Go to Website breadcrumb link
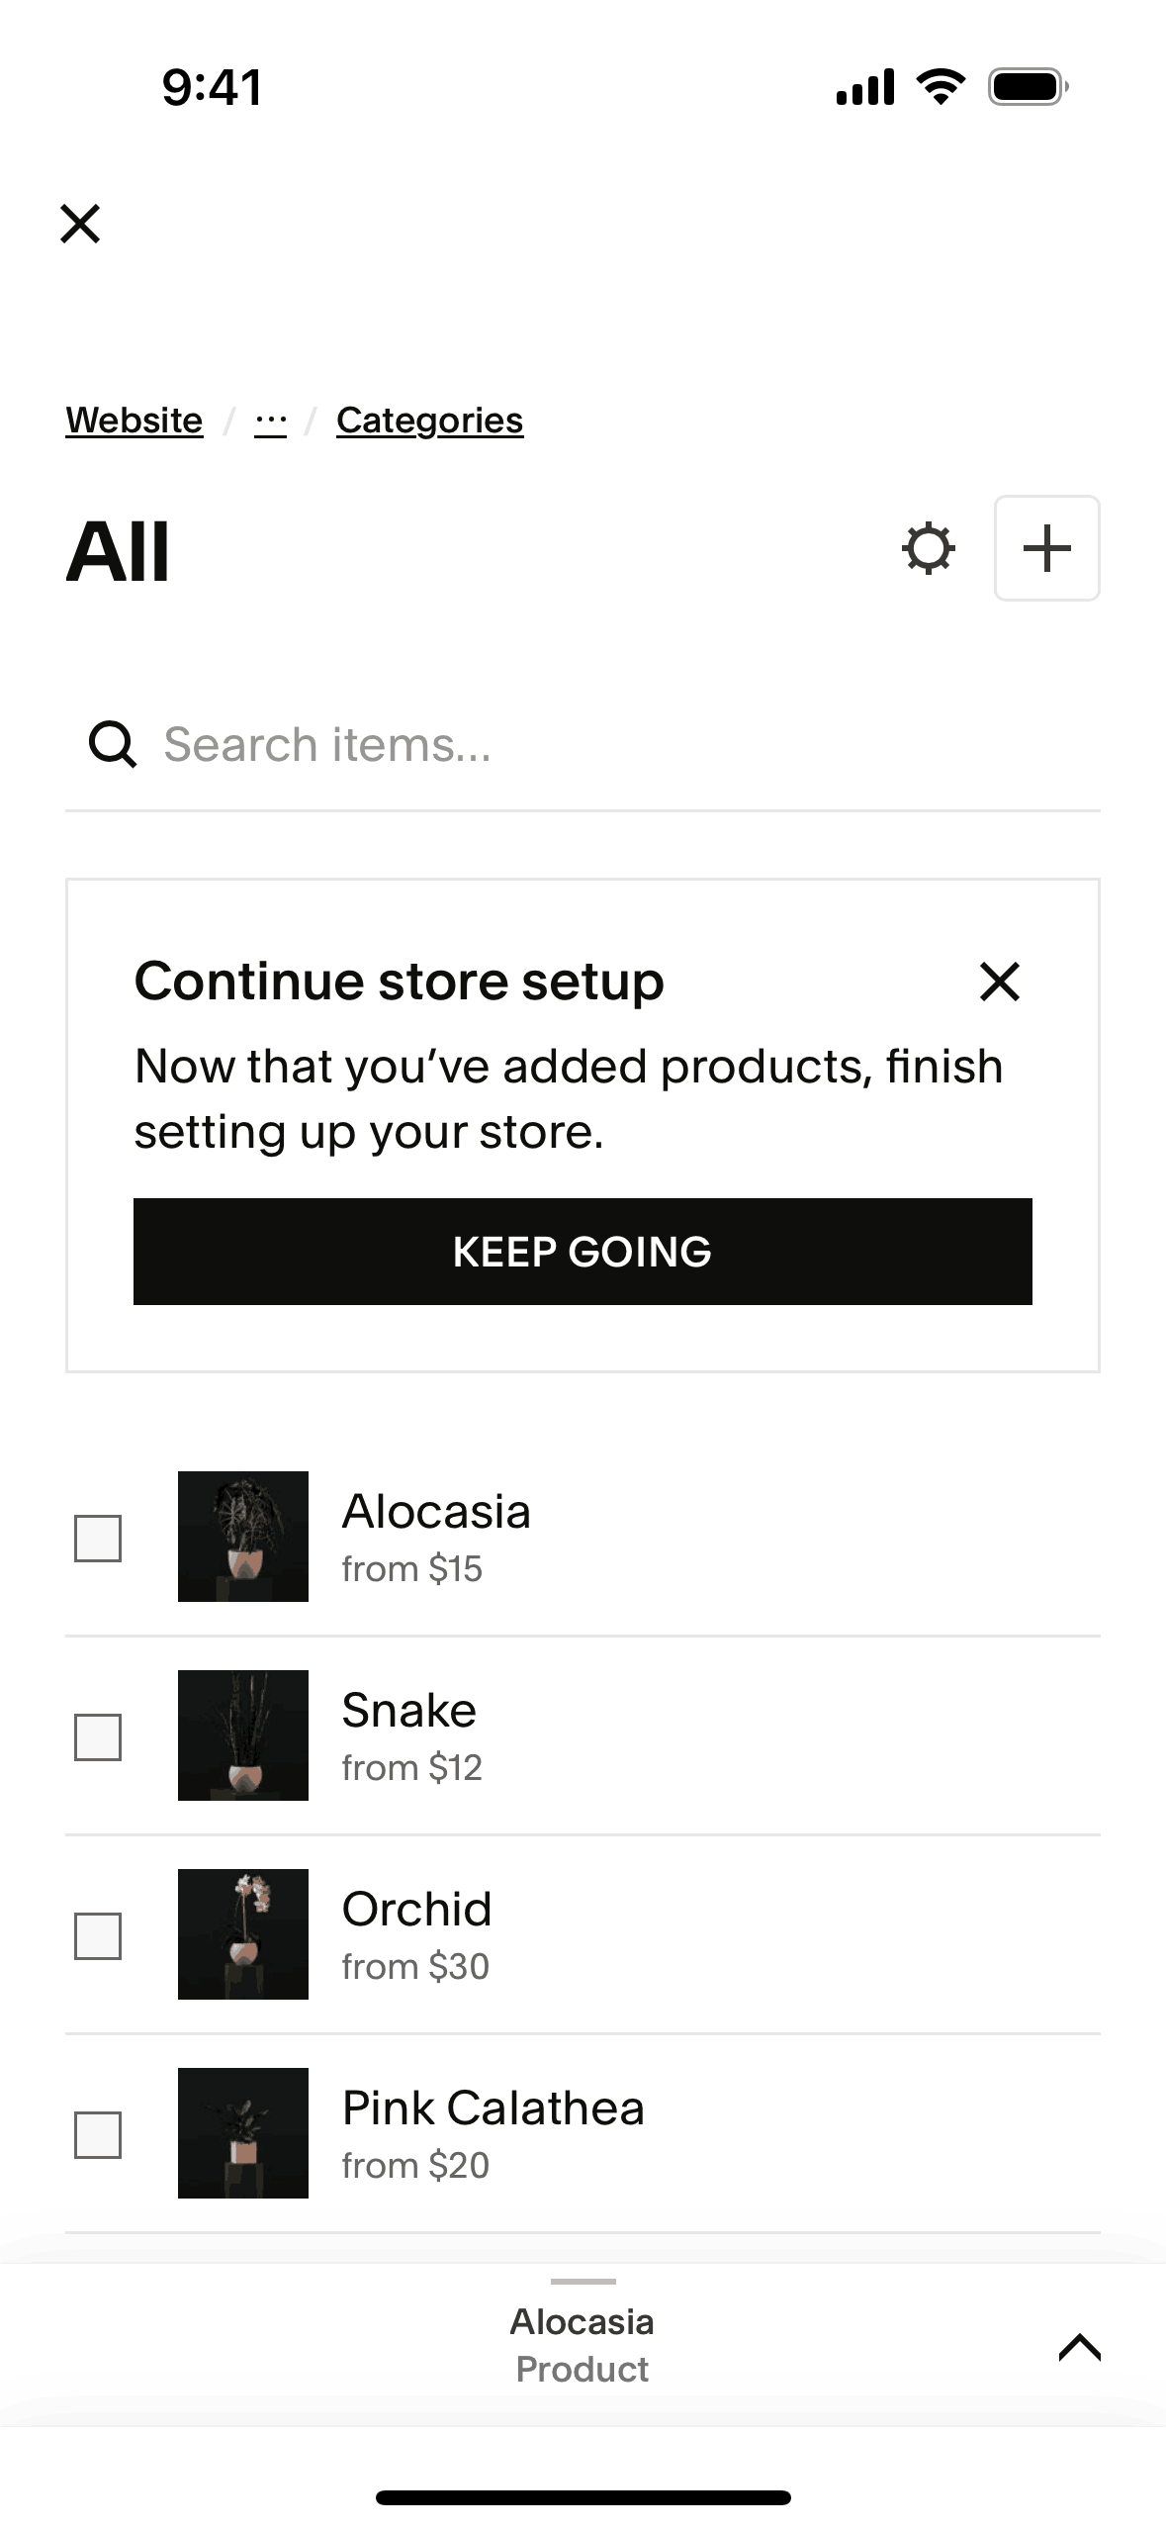 coord(135,421)
